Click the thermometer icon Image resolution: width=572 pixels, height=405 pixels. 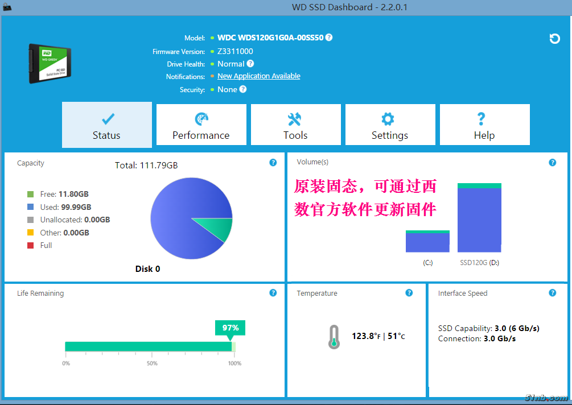pos(334,336)
